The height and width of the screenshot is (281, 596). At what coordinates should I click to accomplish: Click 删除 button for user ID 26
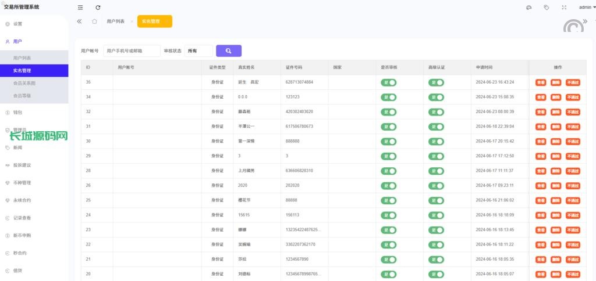[x=556, y=186]
